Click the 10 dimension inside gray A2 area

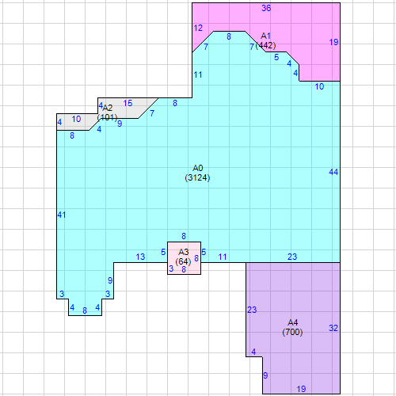click(x=76, y=119)
